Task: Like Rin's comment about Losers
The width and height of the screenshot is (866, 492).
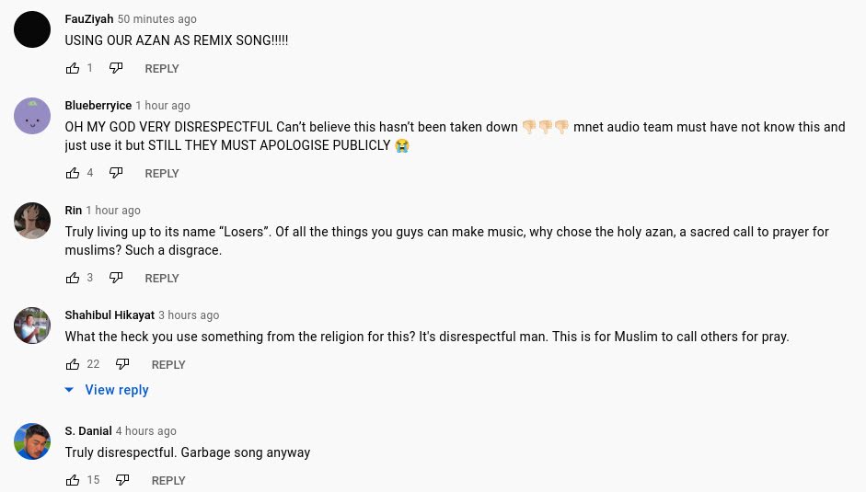Action: pos(73,278)
